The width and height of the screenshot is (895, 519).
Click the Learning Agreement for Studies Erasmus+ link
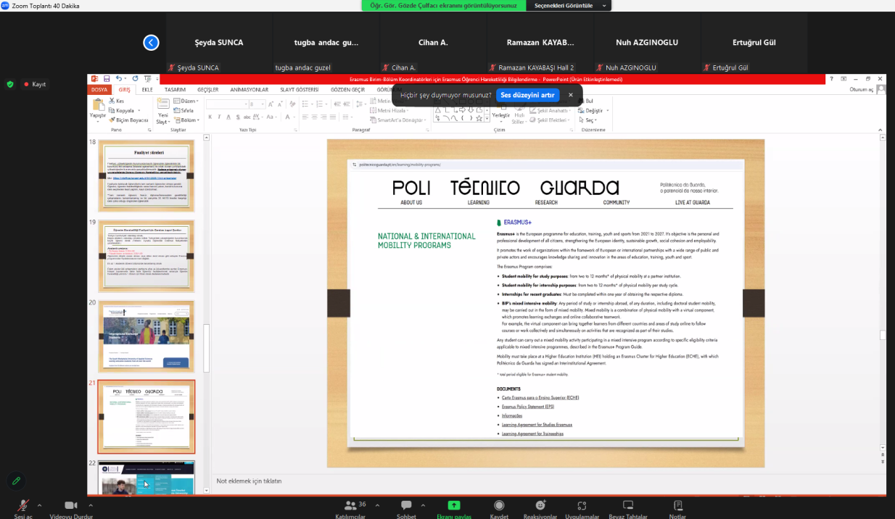[537, 424]
